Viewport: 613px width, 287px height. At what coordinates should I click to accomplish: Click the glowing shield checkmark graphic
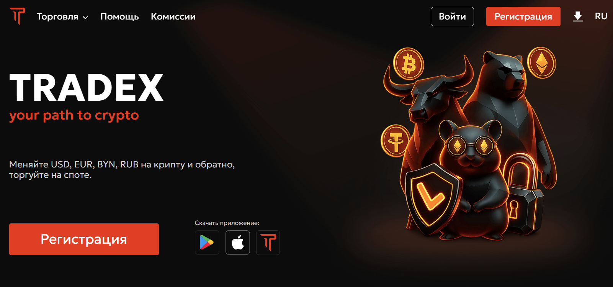431,199
